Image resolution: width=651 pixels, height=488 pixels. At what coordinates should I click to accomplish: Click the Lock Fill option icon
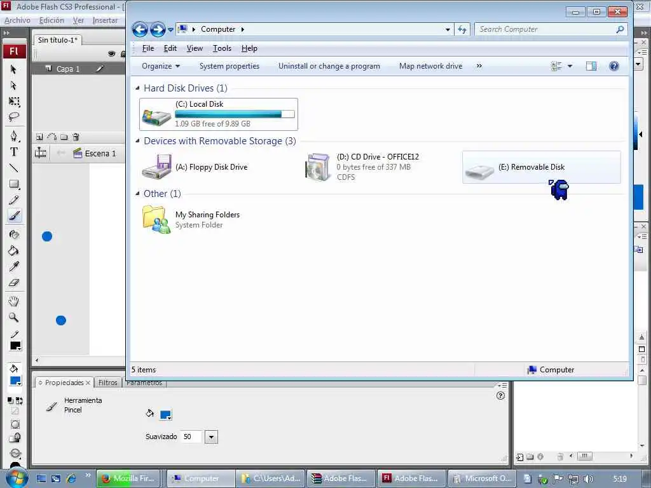(x=15, y=438)
